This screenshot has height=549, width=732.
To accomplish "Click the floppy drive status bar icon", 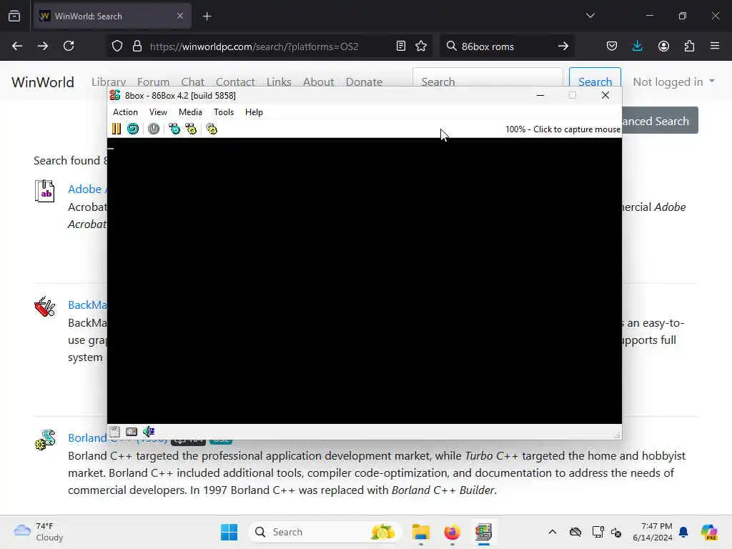I will [114, 431].
